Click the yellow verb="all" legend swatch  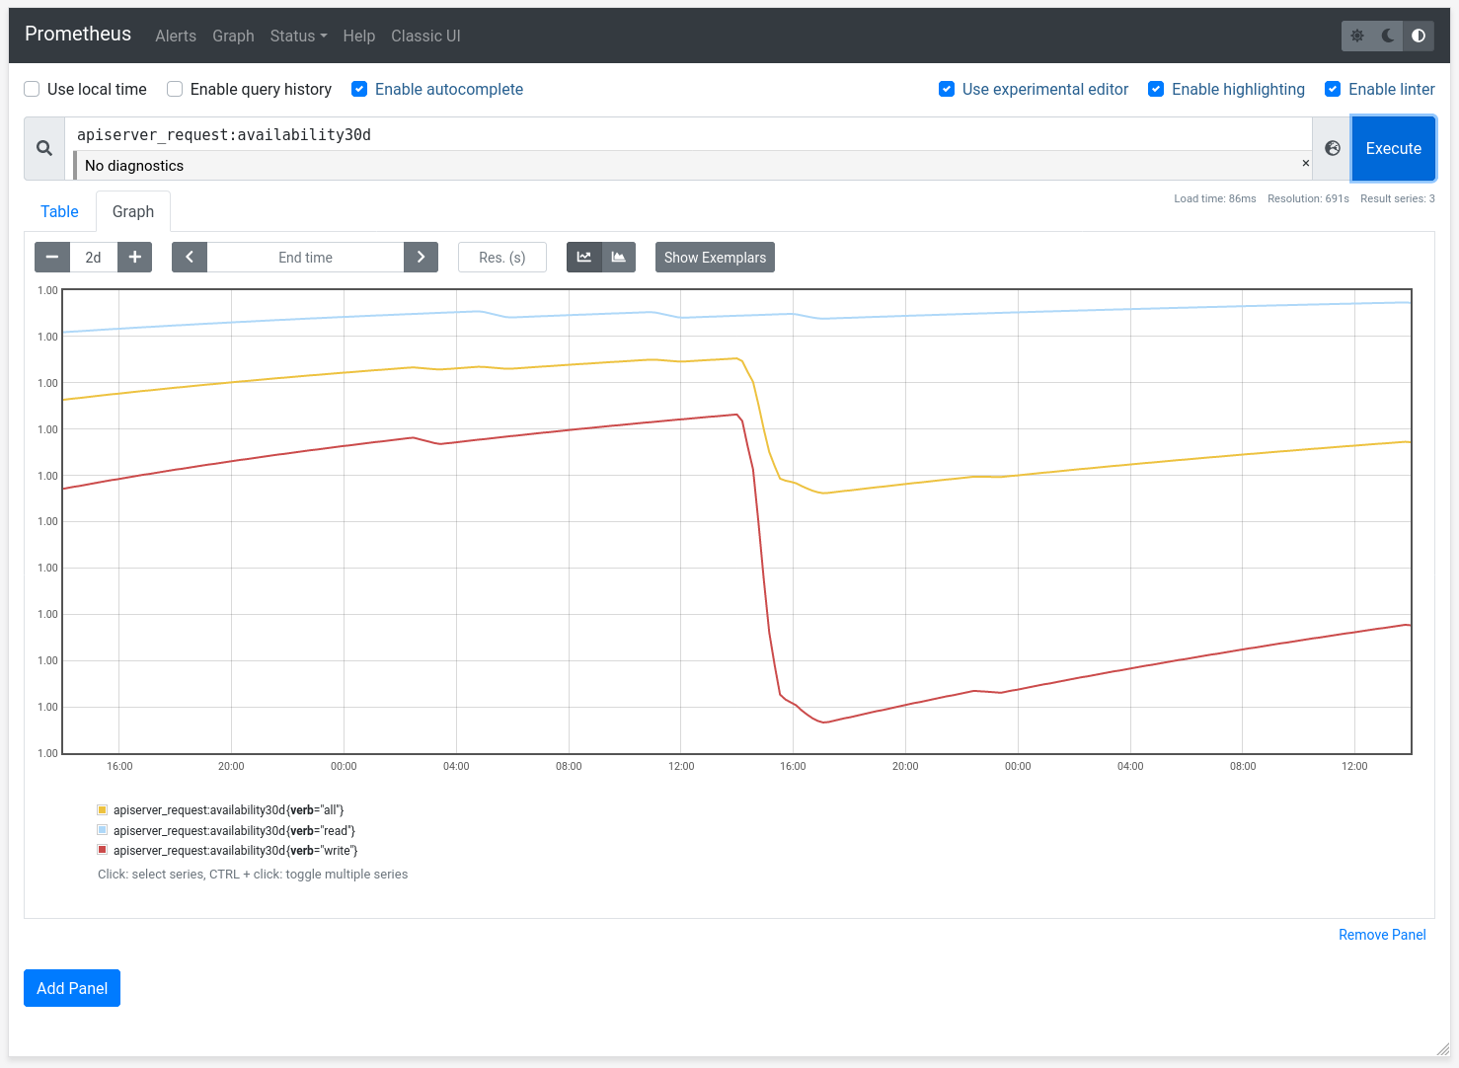102,809
